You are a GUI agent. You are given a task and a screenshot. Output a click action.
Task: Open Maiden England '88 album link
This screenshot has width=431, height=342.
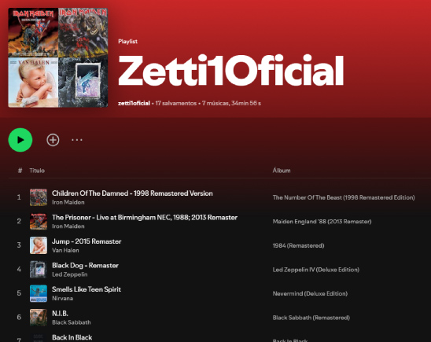point(322,222)
